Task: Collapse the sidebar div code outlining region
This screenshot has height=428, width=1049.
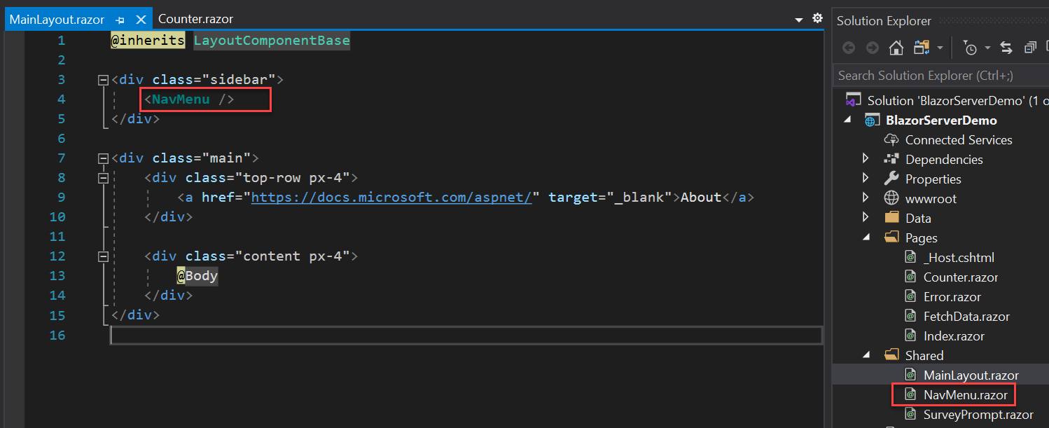Action: [x=102, y=79]
